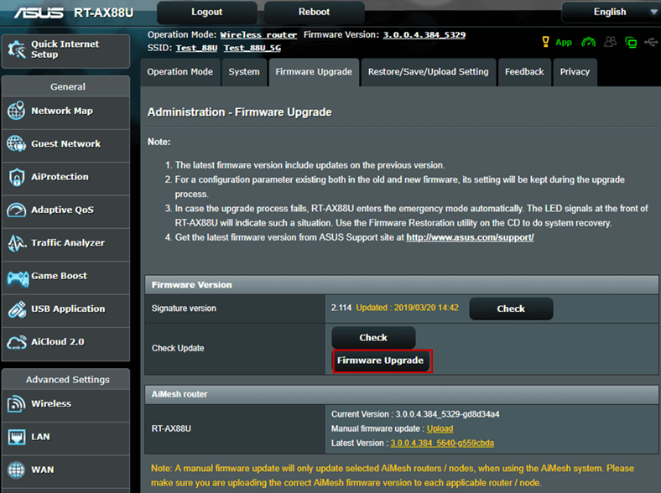Switch to the Operation Mode tab
Viewport: 661px width, 493px height.
[180, 72]
